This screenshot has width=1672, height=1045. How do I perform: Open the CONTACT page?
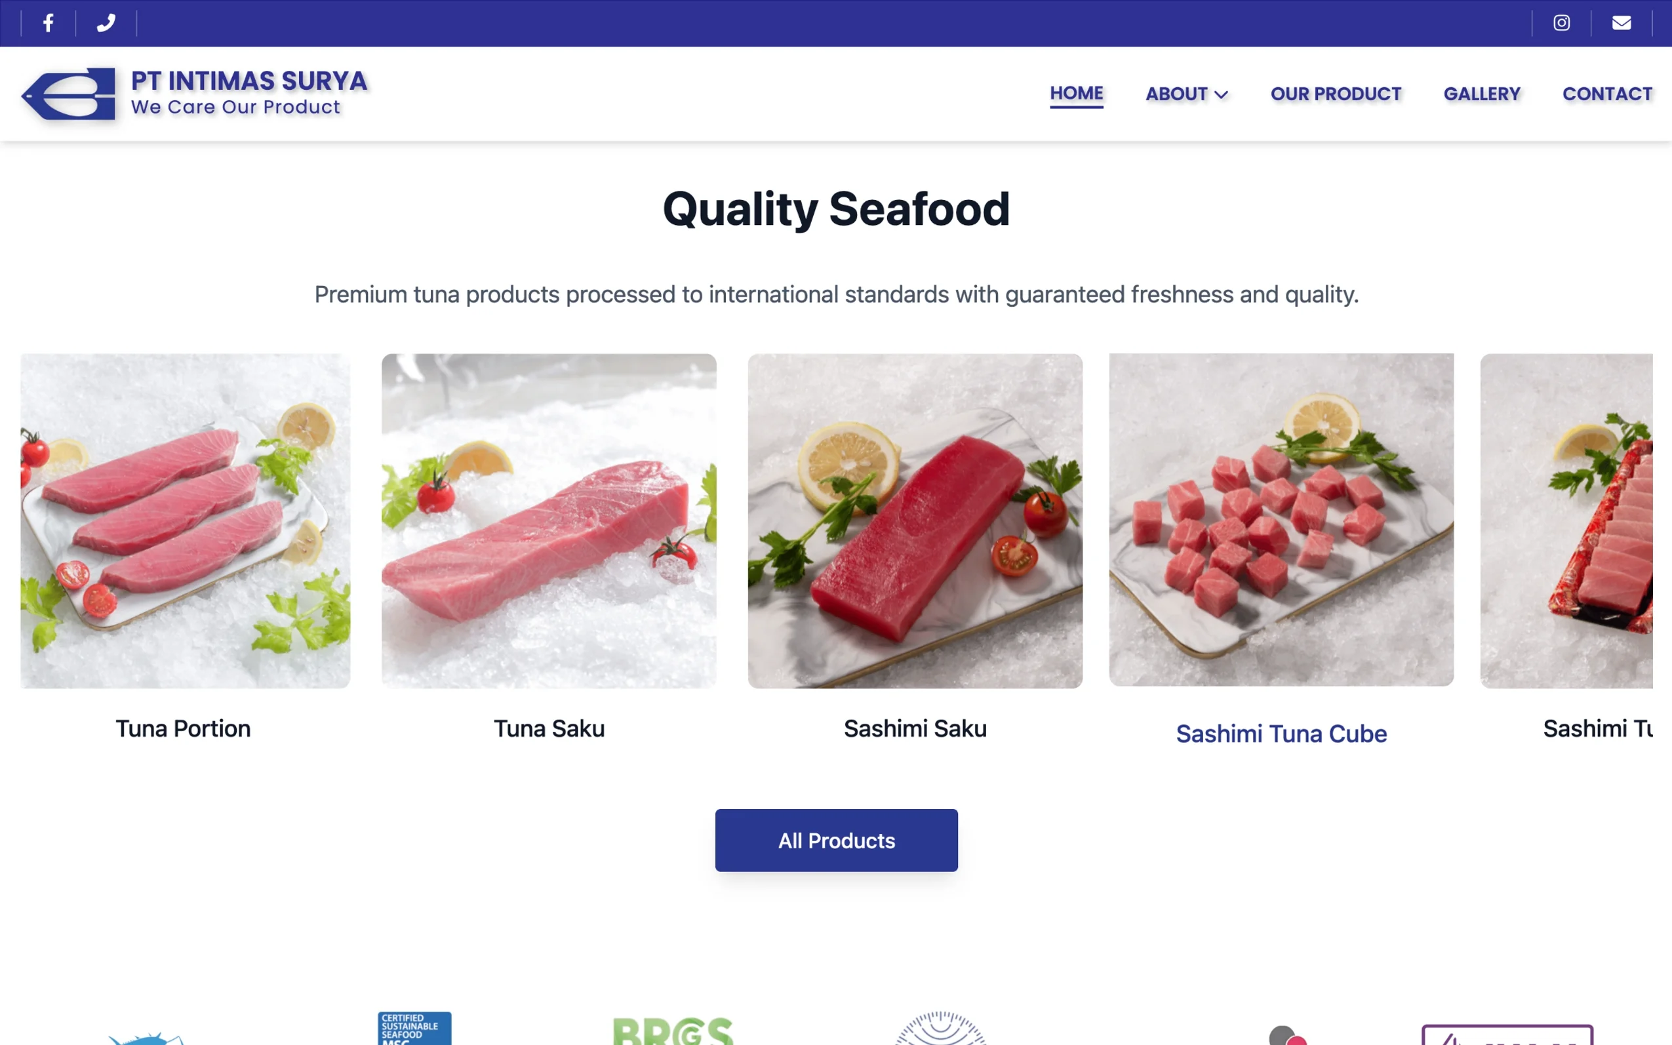1607,94
